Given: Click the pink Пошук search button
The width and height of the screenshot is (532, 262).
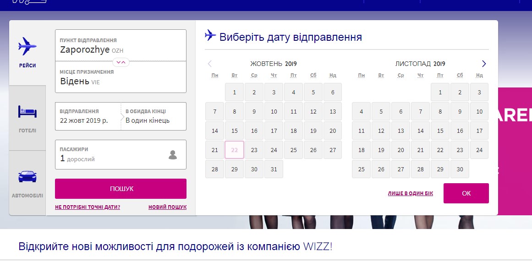Looking at the screenshot, I should (x=121, y=189).
